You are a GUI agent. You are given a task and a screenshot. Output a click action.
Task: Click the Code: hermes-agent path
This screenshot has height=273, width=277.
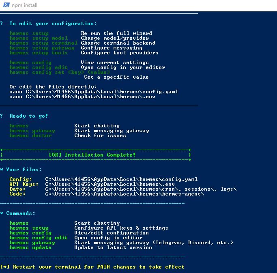click(x=125, y=194)
